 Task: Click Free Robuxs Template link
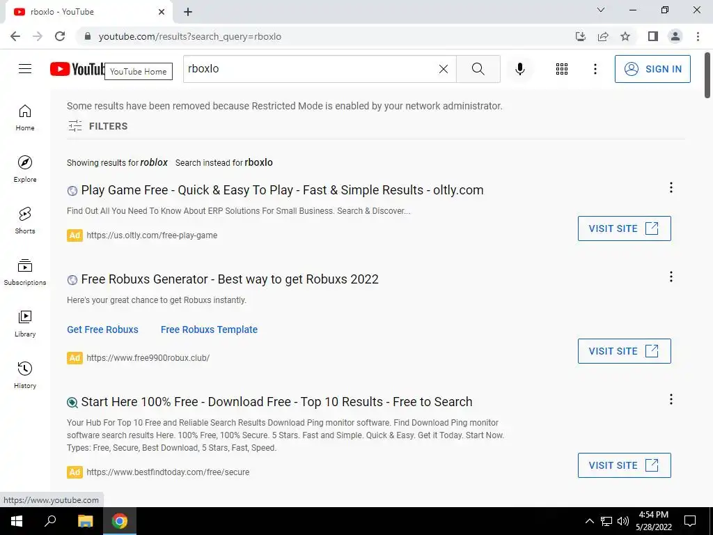pyautogui.click(x=209, y=329)
